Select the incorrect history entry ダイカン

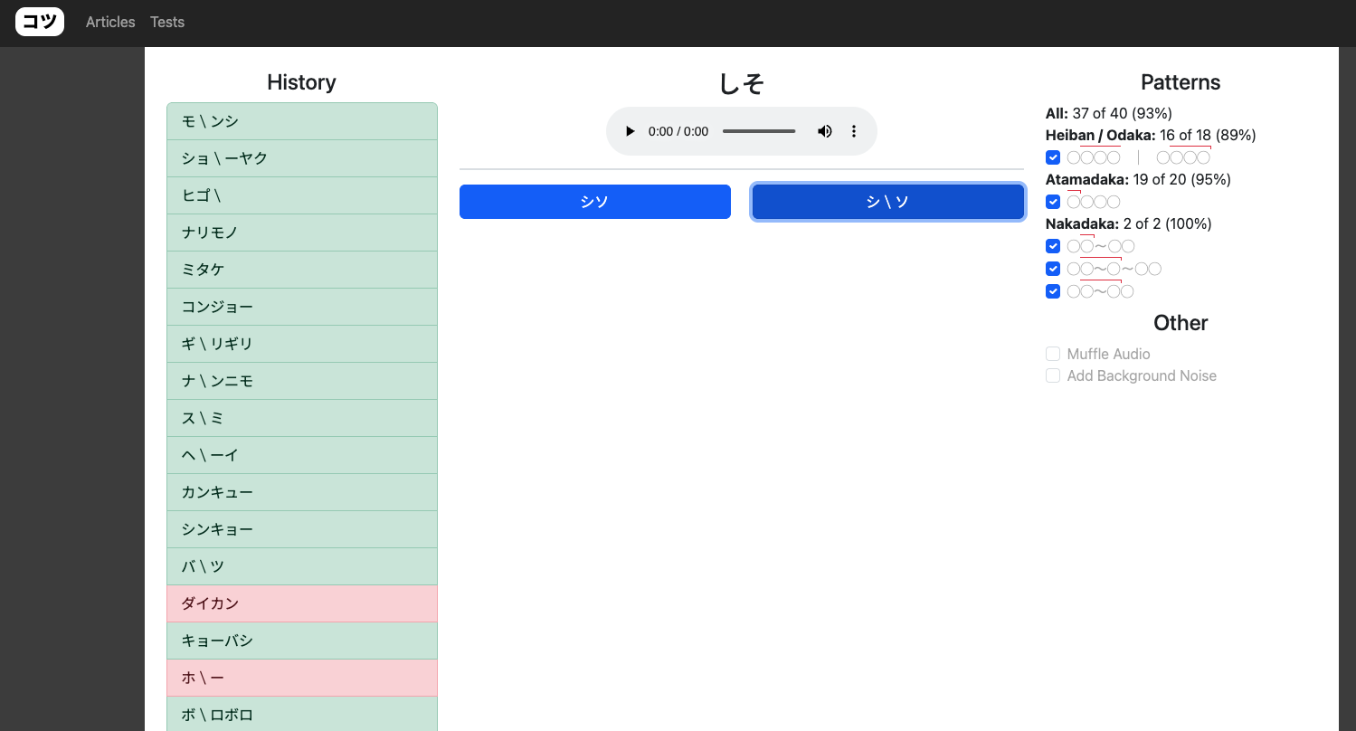click(x=302, y=603)
